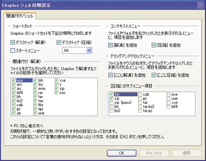Close the Lhaplus settings dialog
Screen dimensions: 206x161
201,5
